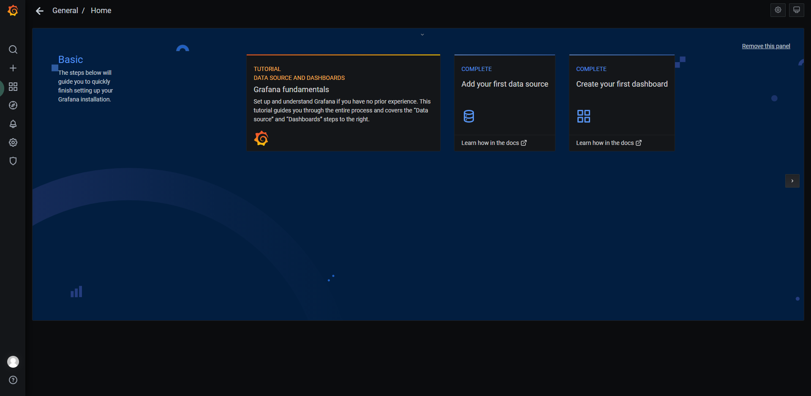Click the Create plus icon

pos(13,68)
